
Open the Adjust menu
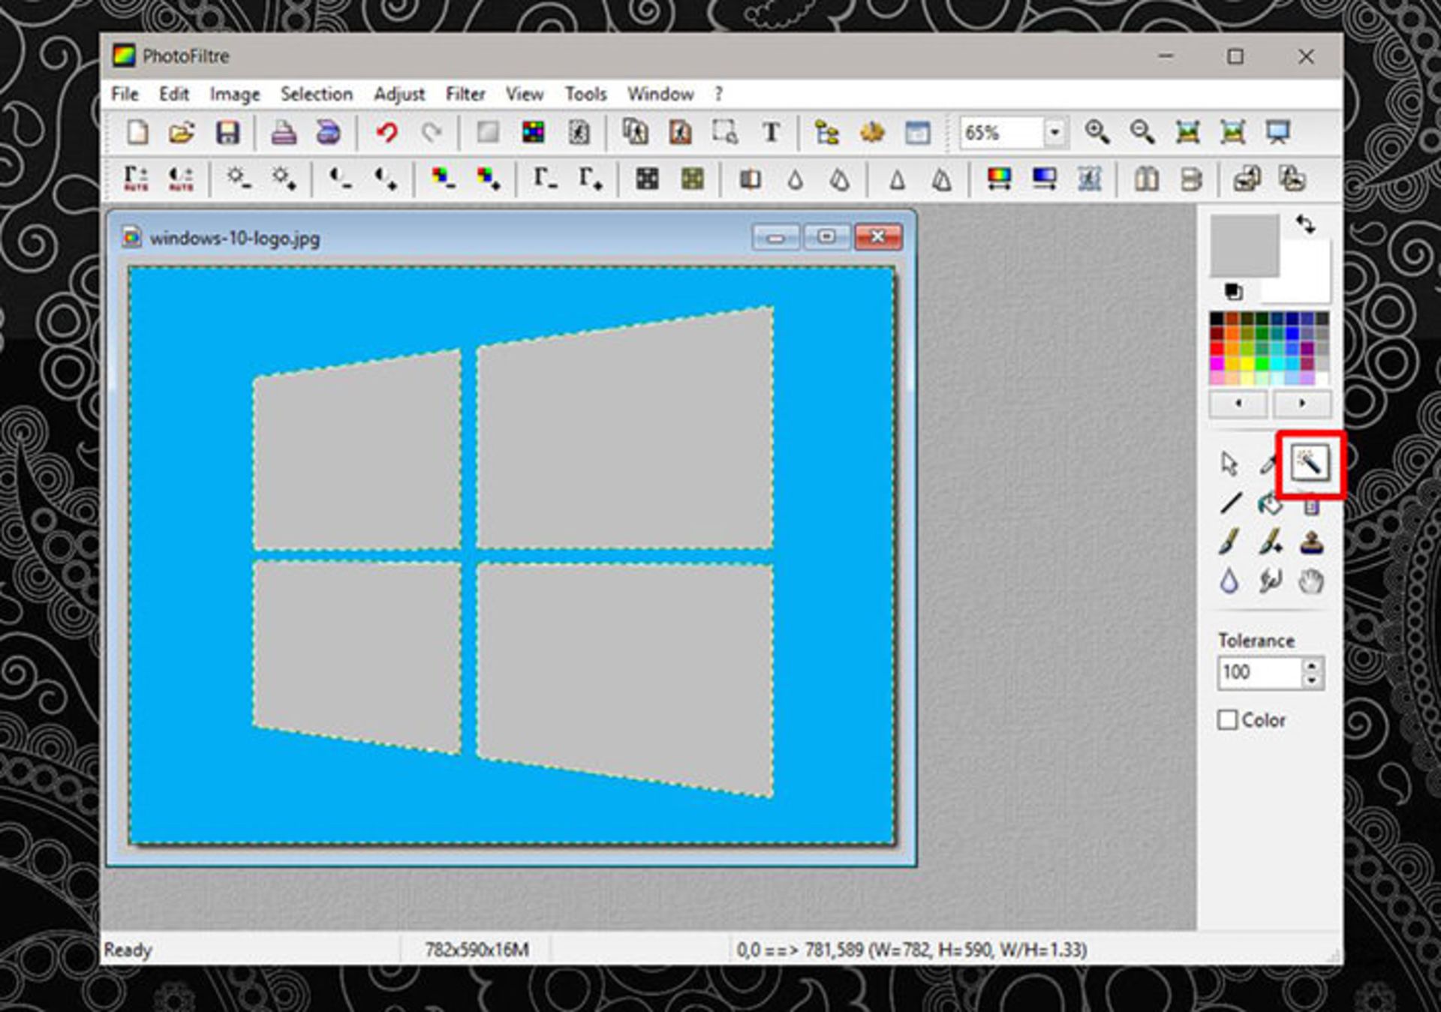pyautogui.click(x=399, y=94)
